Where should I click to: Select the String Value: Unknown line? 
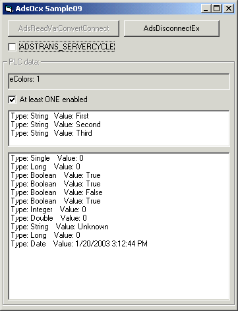pyautogui.click(x=60, y=227)
